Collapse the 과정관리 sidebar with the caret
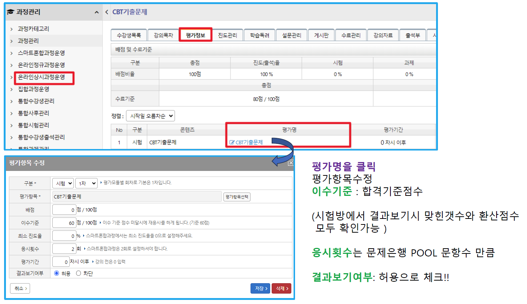 (x=96, y=12)
